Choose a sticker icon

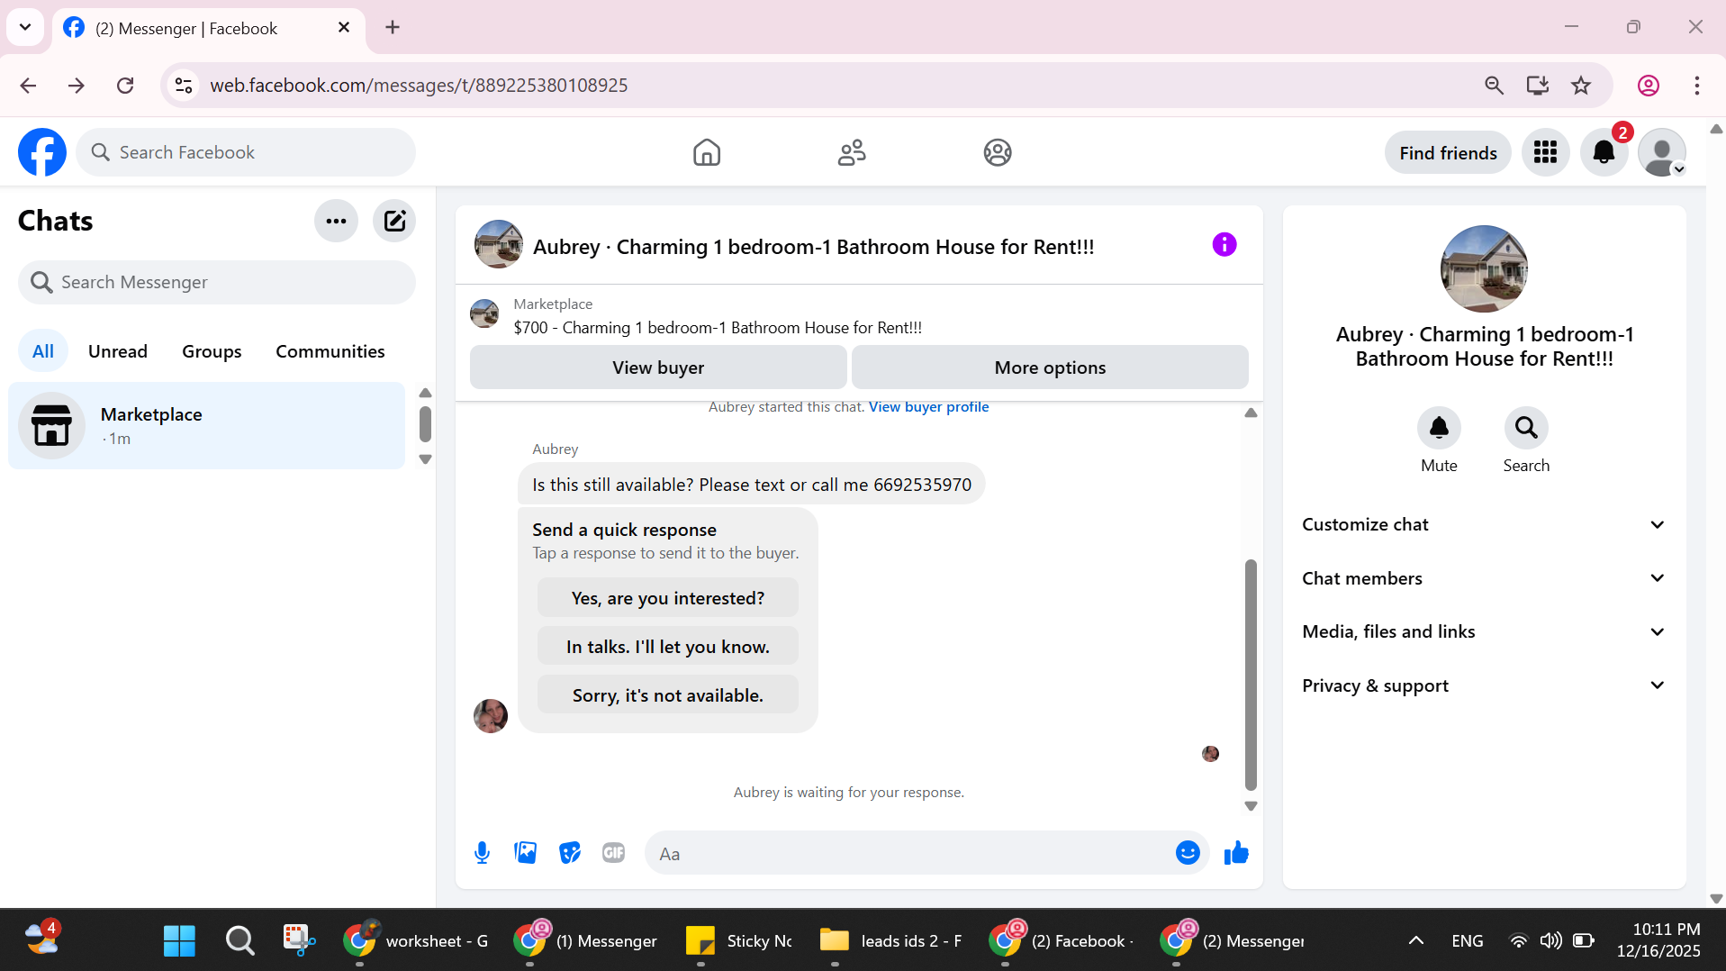tap(570, 853)
